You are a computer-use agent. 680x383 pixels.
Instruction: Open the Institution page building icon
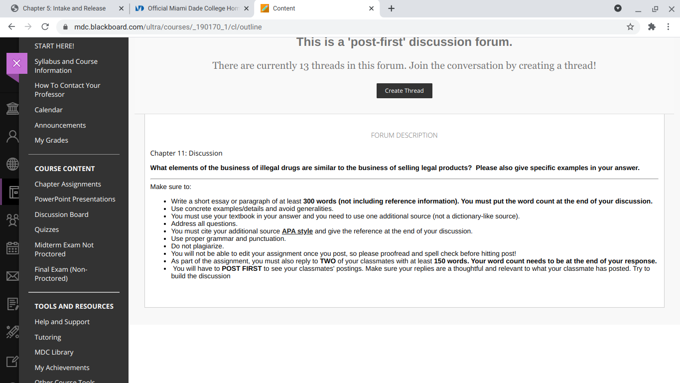click(x=12, y=108)
